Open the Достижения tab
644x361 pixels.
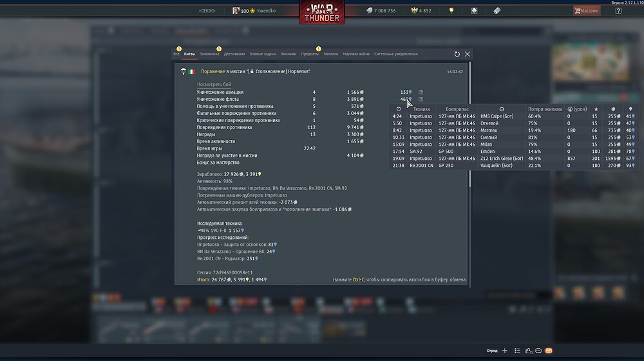(x=234, y=54)
